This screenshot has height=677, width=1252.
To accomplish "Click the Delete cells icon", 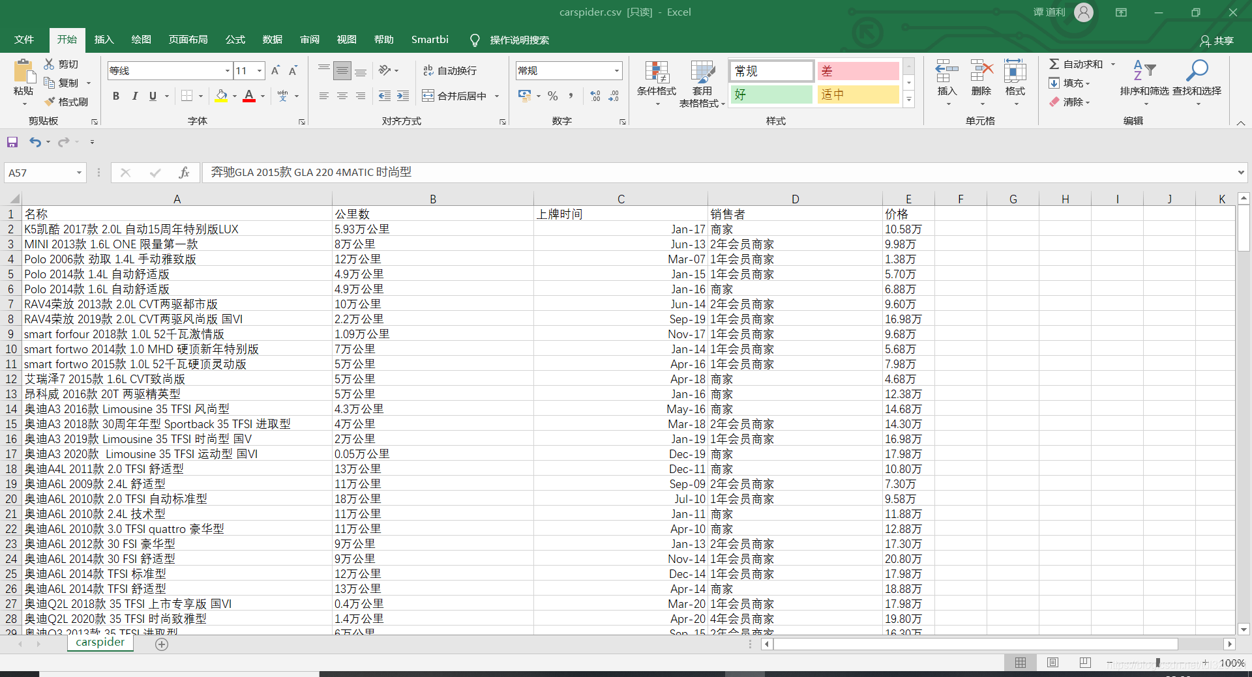I will click(x=981, y=71).
